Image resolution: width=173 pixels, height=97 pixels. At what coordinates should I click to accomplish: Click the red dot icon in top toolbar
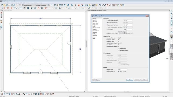(79, 5)
